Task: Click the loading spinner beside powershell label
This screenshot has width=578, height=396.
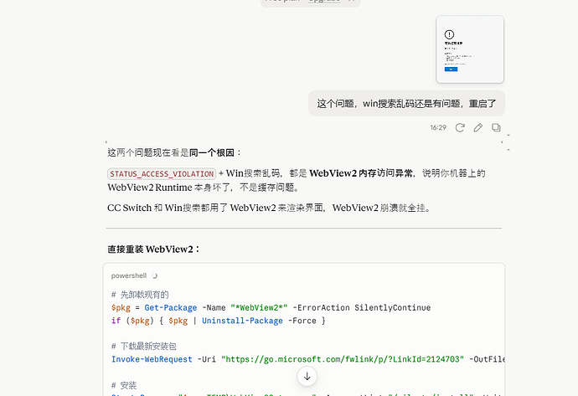Action: pos(154,275)
